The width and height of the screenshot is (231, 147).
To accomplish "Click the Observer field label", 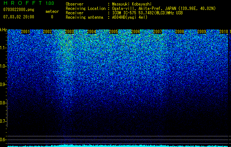I will click(75, 4).
